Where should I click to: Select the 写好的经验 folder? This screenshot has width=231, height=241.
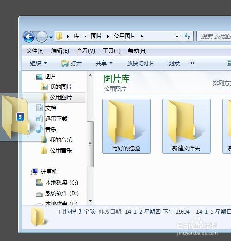[126, 126]
